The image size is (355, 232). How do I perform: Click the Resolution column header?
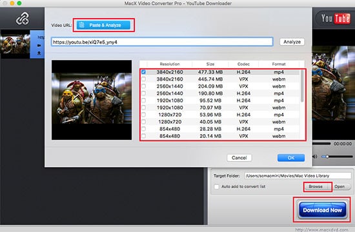coord(170,64)
